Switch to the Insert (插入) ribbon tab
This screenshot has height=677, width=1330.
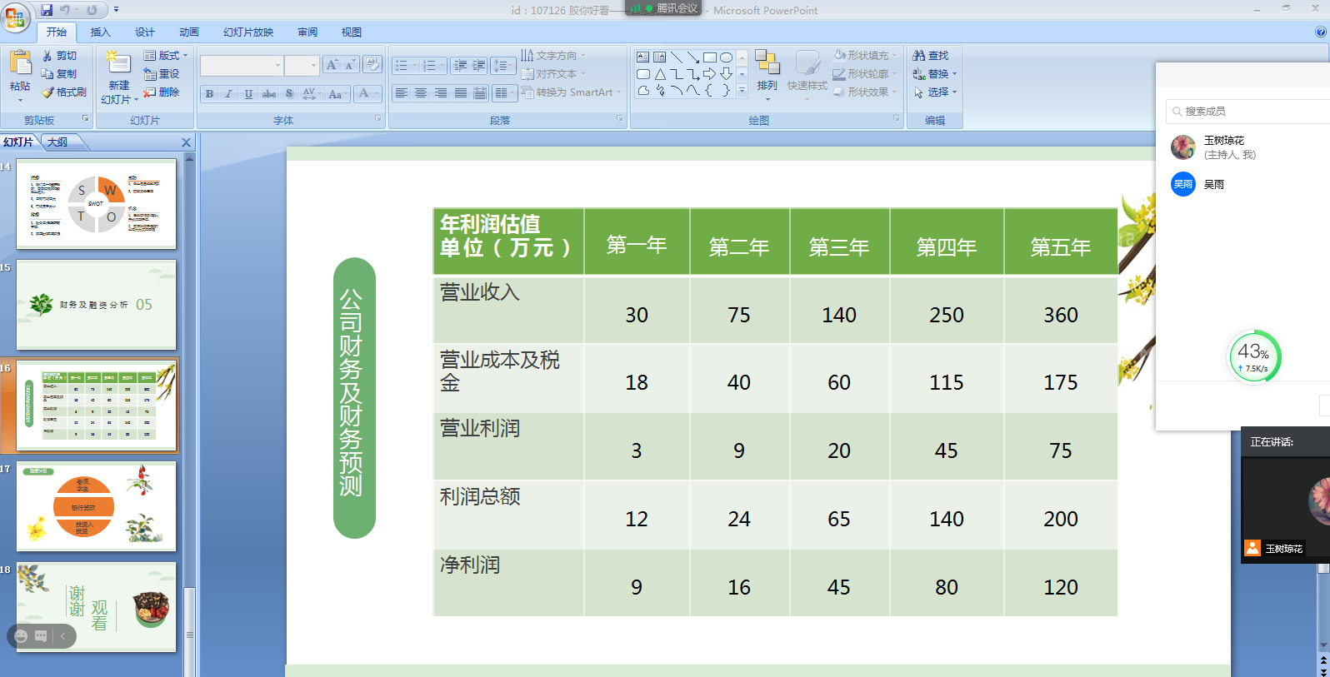pos(100,32)
